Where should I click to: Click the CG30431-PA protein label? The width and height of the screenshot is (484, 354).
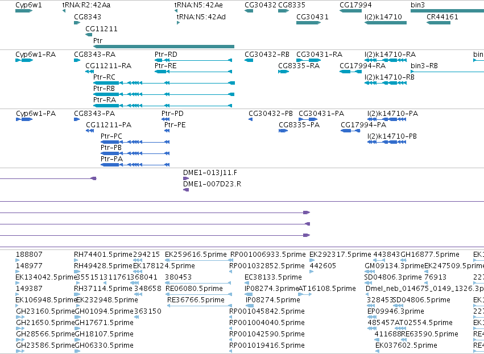coord(321,114)
